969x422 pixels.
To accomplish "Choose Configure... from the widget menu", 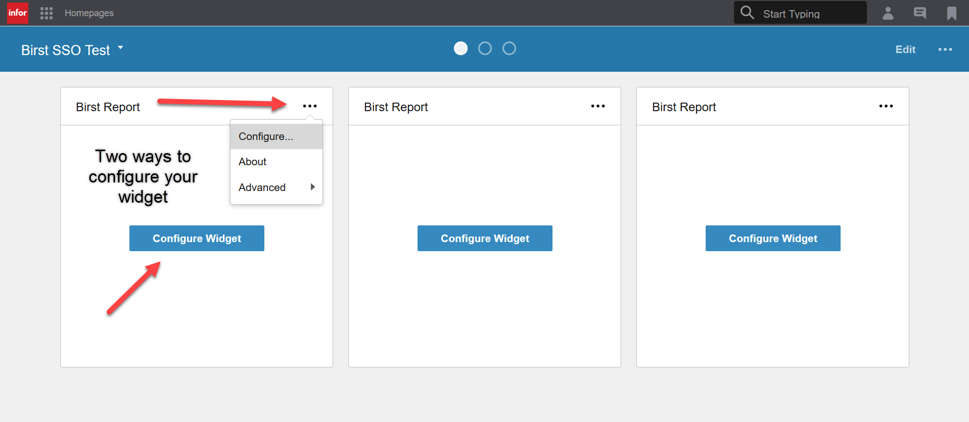I will point(276,136).
